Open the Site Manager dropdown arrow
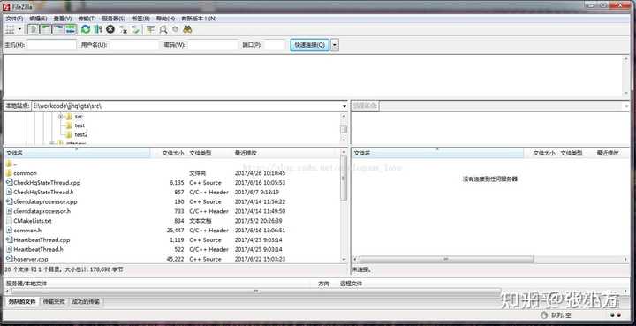Viewport: 636px width, 326px height. pos(19,29)
